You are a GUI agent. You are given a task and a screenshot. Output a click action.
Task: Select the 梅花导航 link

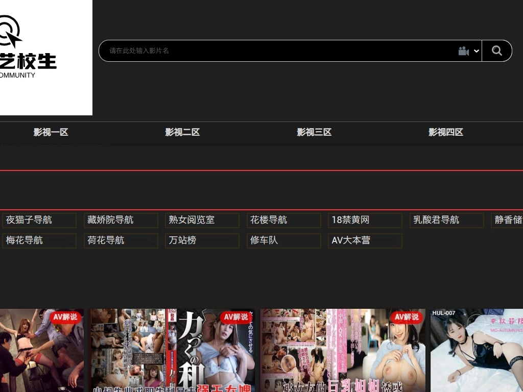pos(38,240)
